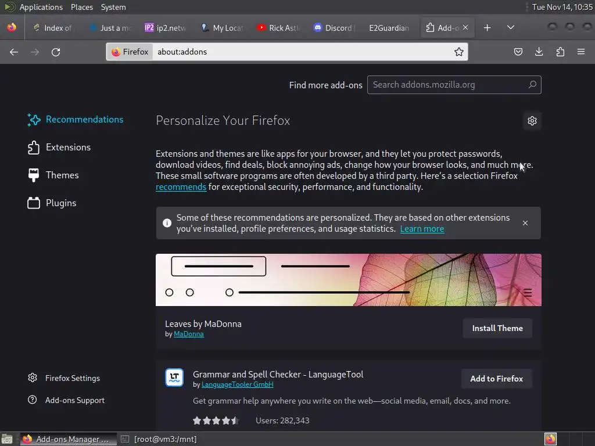595x446 pixels.
Task: Click the Firefox identity box in address bar
Action: click(130, 52)
